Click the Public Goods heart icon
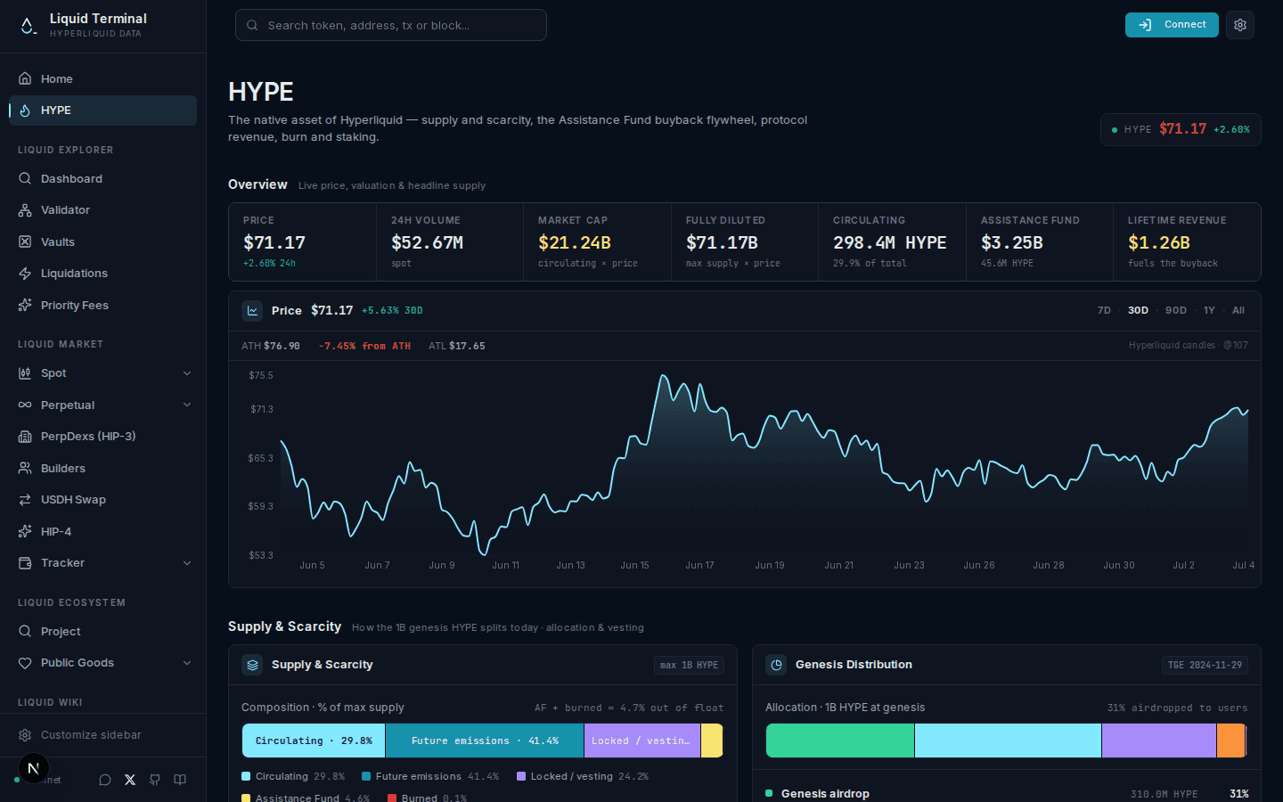The image size is (1283, 802). tap(25, 663)
